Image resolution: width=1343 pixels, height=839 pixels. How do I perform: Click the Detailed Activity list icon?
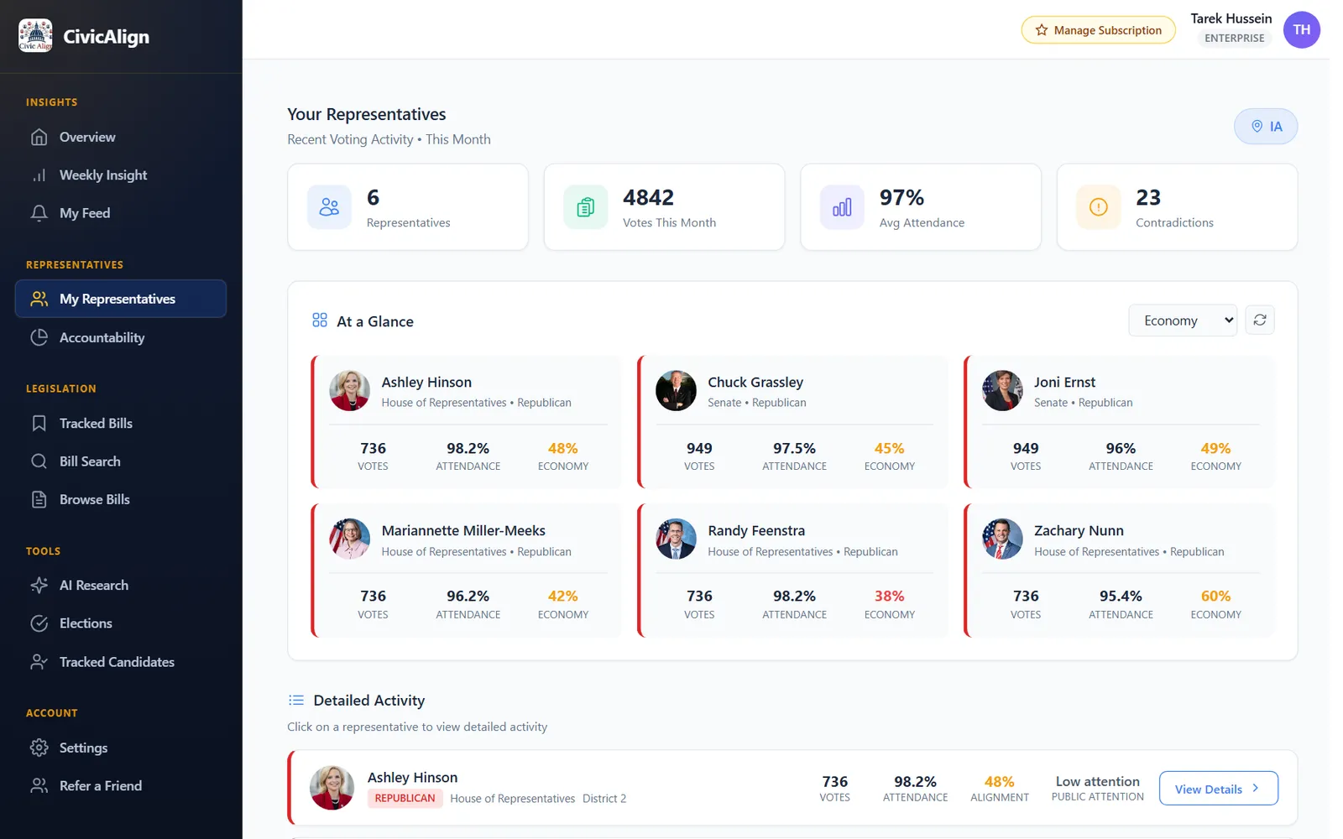[296, 701]
